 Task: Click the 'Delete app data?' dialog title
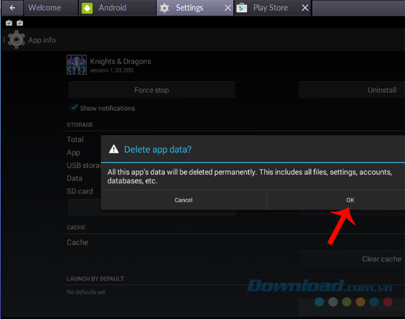point(158,150)
